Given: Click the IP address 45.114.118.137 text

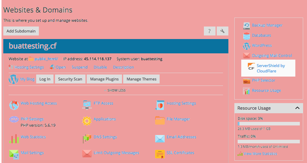Looking at the screenshot, I should tap(97, 59).
